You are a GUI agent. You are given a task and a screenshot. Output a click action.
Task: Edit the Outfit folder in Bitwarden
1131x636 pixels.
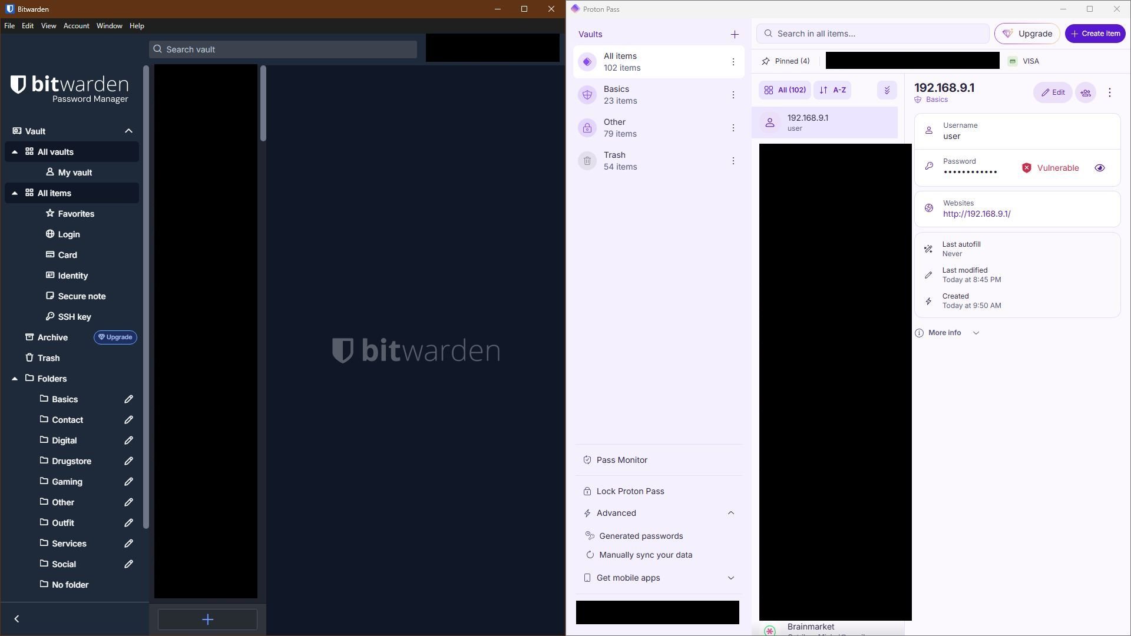pos(128,523)
